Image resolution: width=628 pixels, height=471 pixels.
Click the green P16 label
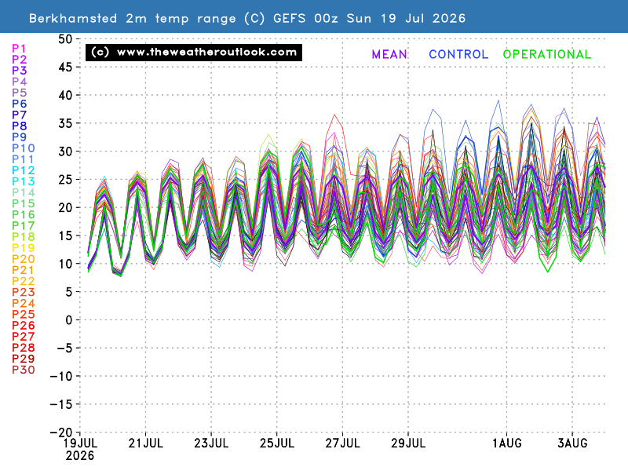tap(24, 214)
